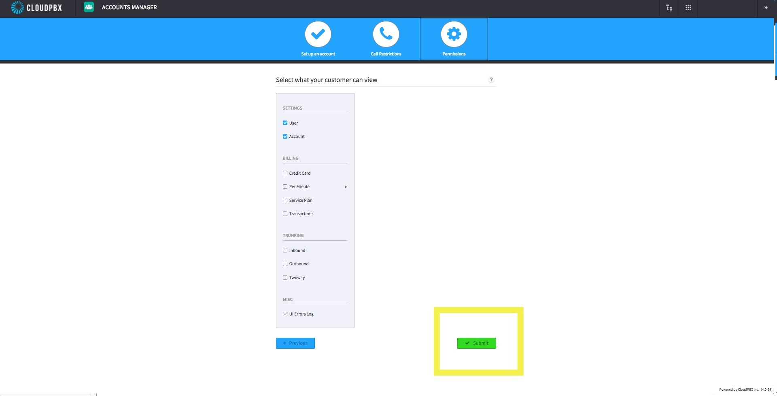The width and height of the screenshot is (777, 396).
Task: Enable the Inbound trunking checkbox
Action: coord(285,250)
